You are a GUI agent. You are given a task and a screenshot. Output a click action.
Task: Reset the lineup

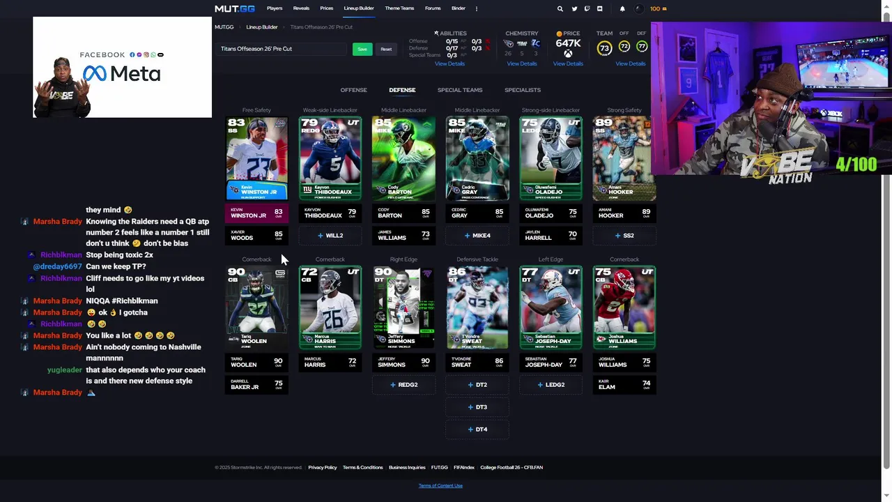point(386,49)
